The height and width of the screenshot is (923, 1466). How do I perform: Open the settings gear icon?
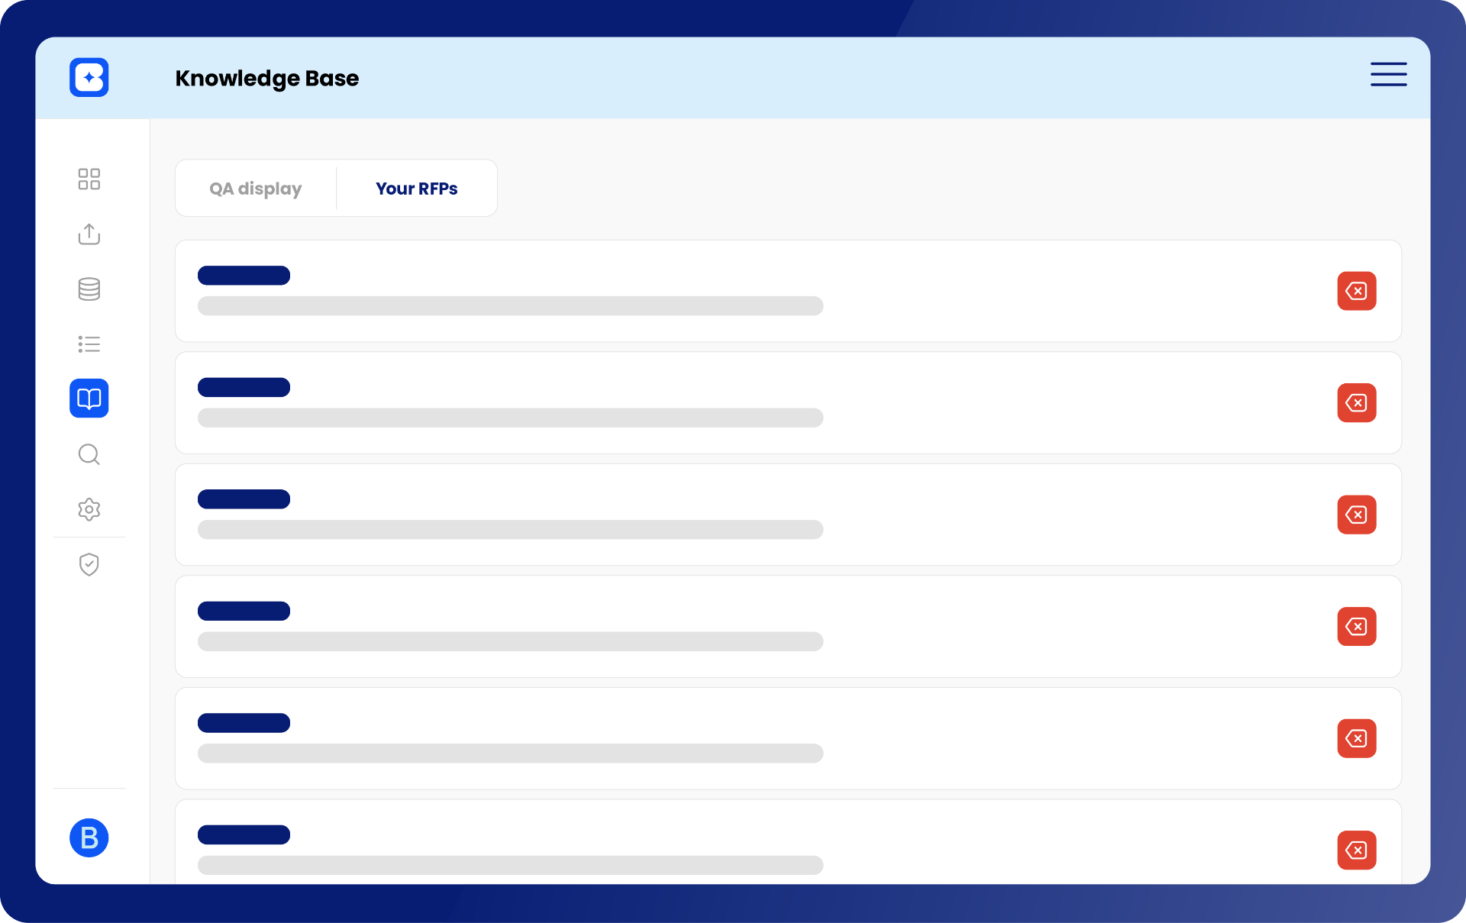89,509
